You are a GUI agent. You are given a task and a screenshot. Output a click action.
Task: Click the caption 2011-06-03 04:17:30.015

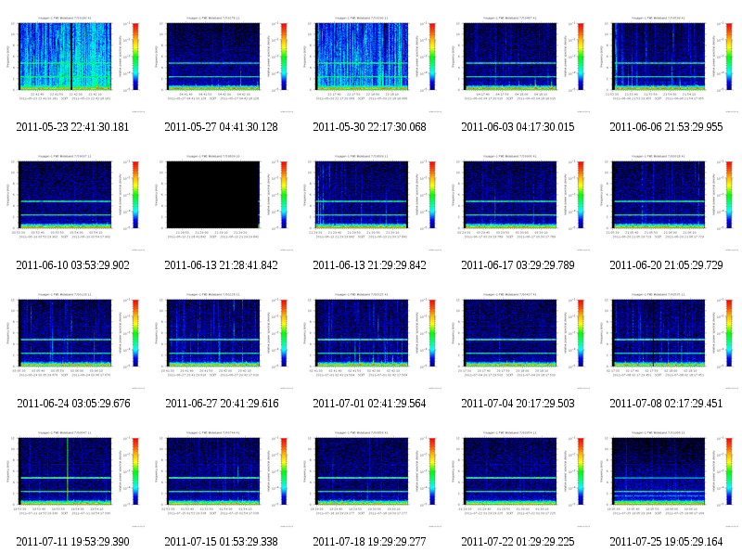[x=518, y=127]
